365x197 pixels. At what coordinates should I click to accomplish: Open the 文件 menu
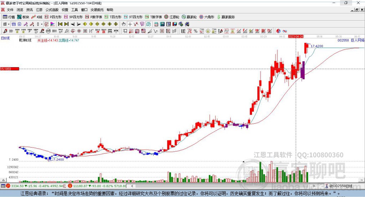(10, 10)
